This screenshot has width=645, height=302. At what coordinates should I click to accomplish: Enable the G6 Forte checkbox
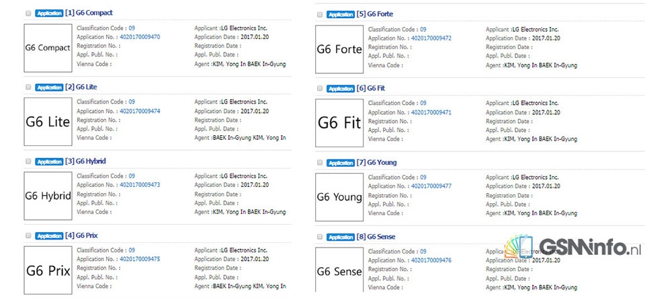320,14
